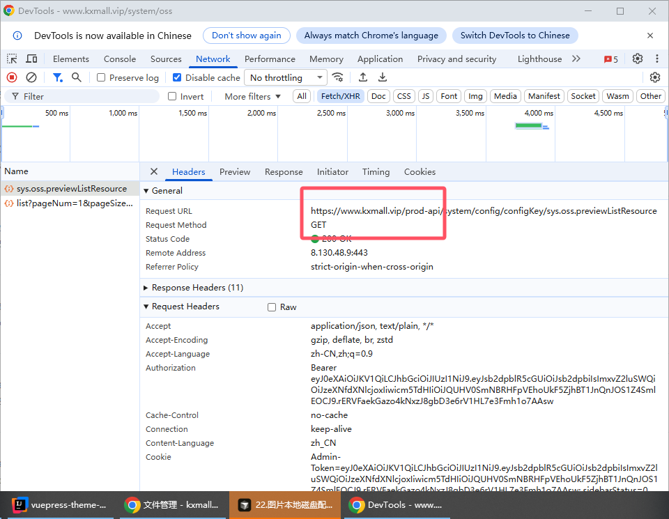Open the Preview tab of request
This screenshot has height=519, width=669.
234,172
